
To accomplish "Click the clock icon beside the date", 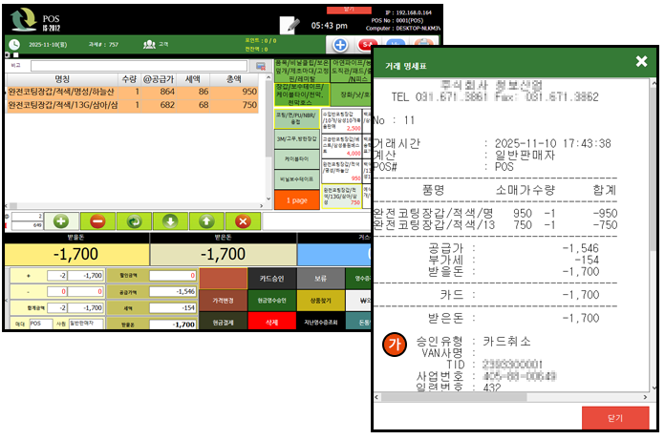I will [14, 45].
